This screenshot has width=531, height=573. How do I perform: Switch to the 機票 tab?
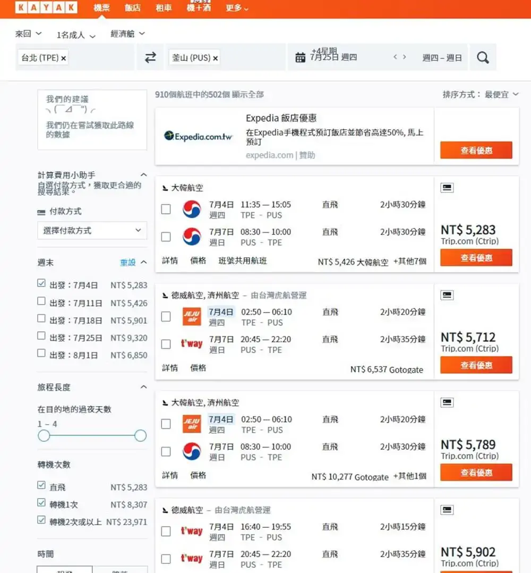click(101, 7)
